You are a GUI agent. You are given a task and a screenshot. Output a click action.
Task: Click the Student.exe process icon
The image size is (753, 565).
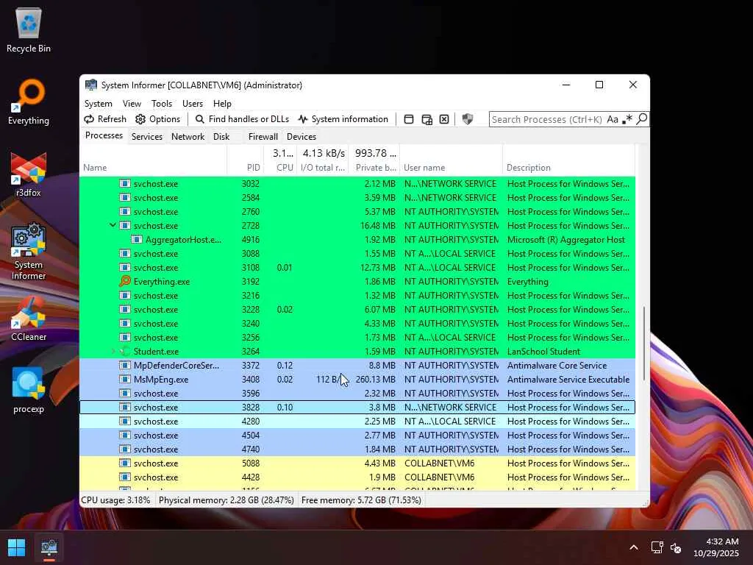click(x=125, y=351)
